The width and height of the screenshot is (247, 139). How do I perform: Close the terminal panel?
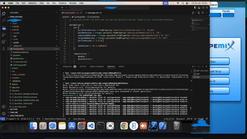pos(207,66)
